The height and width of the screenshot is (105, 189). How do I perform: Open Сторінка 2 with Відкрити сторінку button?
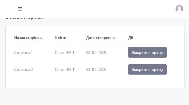pyautogui.click(x=147, y=69)
